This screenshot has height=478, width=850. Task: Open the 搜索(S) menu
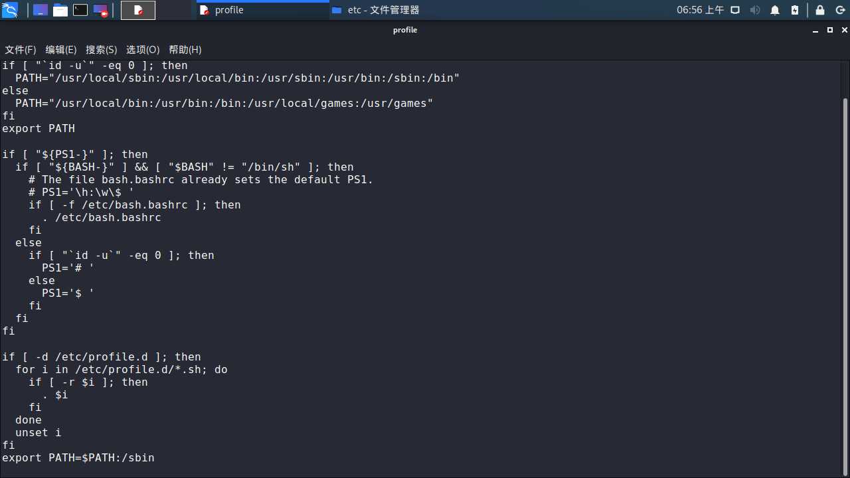(x=102, y=50)
